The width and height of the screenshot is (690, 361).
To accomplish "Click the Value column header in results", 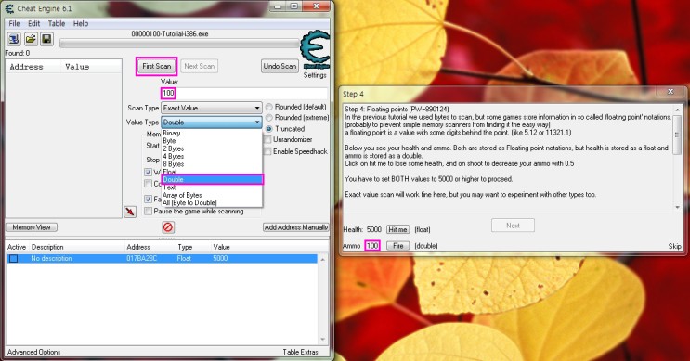I will point(77,67).
